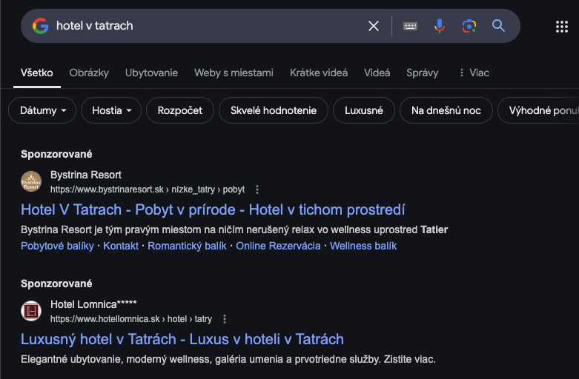Image resolution: width=579 pixels, height=379 pixels.
Task: Click the Bystrina Resort favicon
Action: 31,181
